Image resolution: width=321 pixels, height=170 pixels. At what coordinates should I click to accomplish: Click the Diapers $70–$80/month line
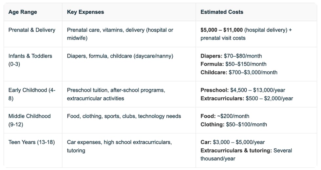tap(231, 56)
